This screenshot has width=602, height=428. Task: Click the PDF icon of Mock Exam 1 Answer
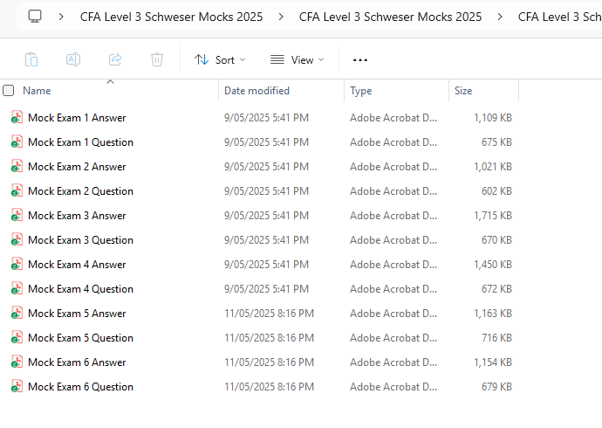point(17,117)
